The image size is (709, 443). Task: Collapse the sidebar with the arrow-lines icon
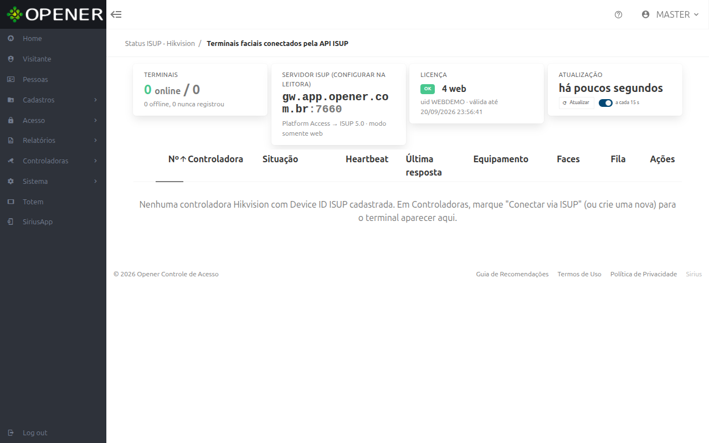pyautogui.click(x=116, y=14)
